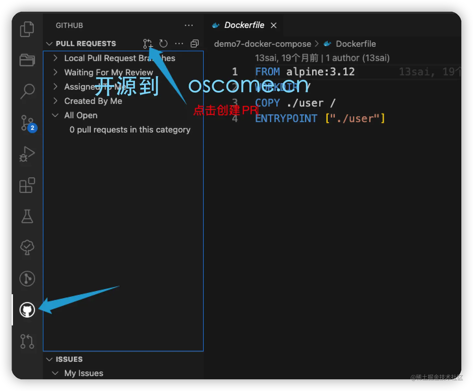Open the Search view

point(27,91)
